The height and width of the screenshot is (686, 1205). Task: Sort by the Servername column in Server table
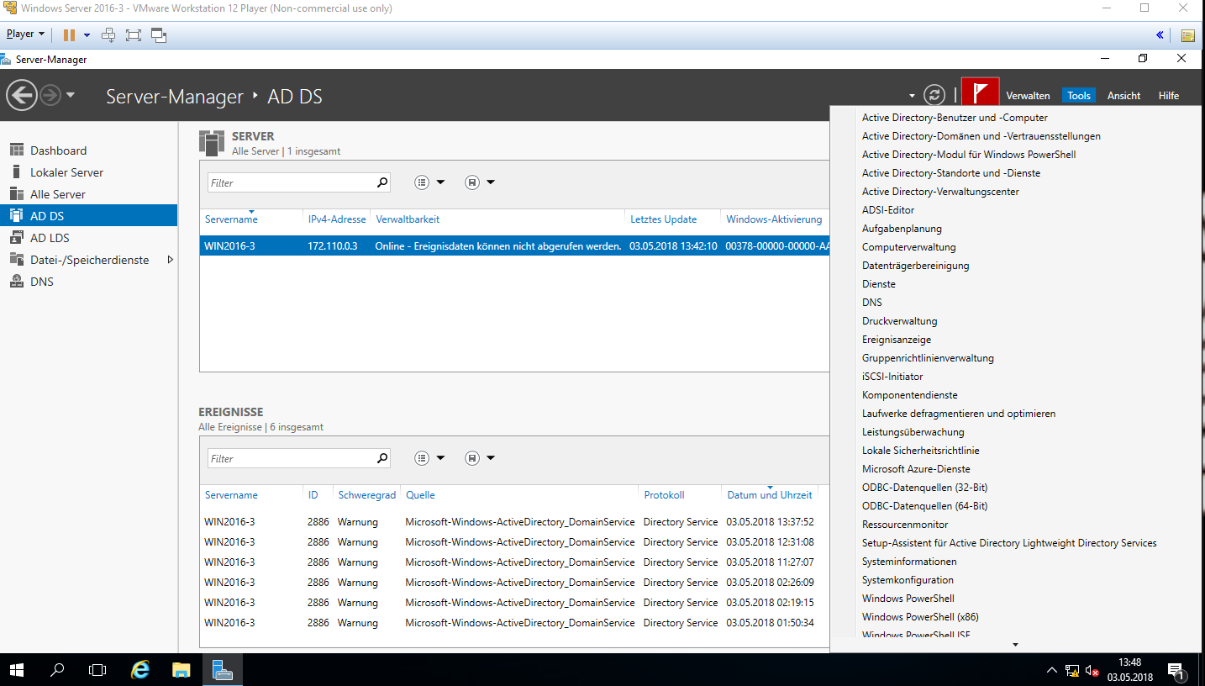231,219
